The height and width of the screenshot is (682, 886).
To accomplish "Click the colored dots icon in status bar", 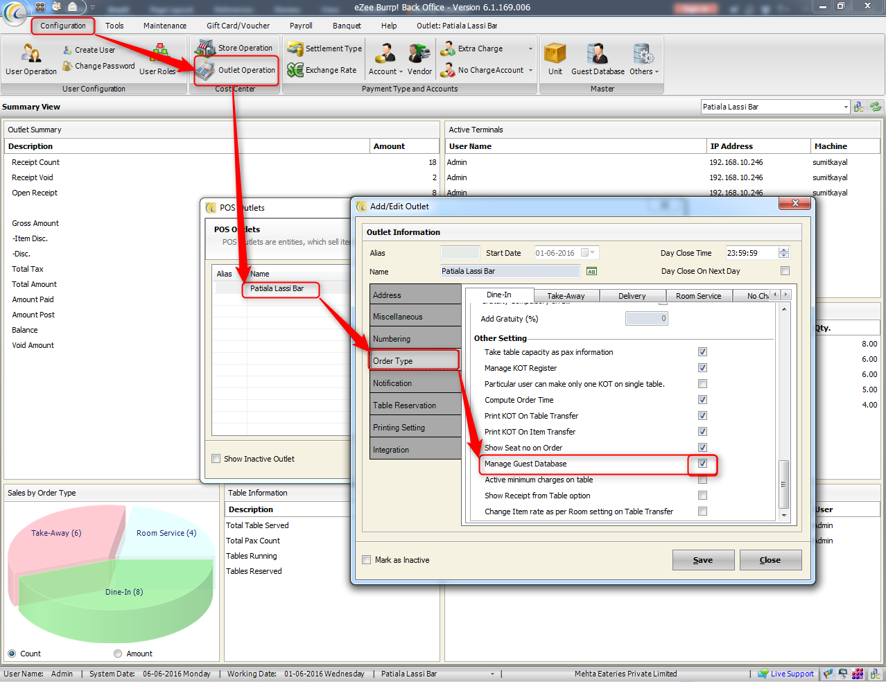I will (858, 674).
